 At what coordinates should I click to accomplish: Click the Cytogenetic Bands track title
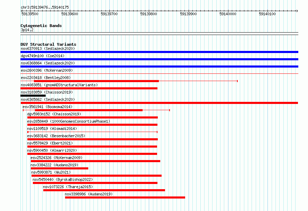41,26
